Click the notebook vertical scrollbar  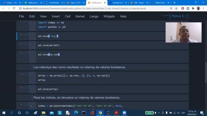[206, 72]
